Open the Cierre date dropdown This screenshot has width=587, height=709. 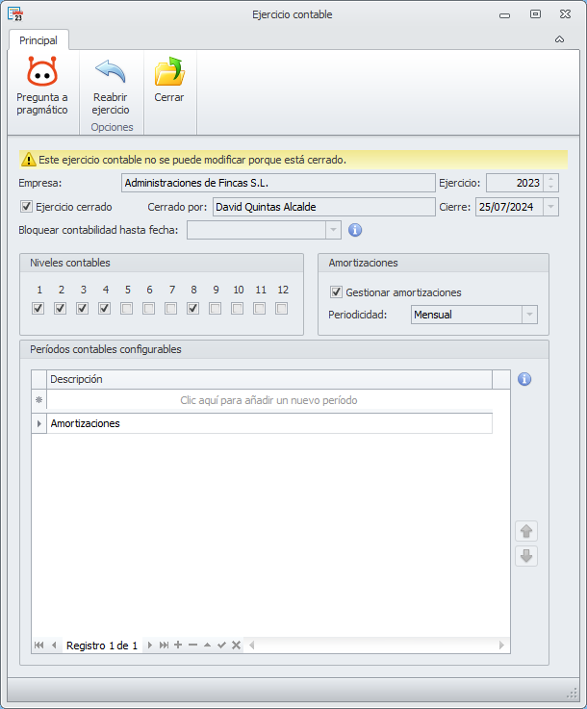550,207
